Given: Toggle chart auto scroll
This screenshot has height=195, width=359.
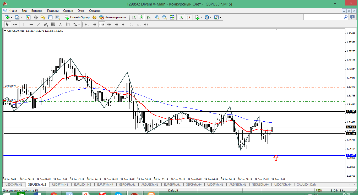Looking at the screenshot, I should 181,17.
